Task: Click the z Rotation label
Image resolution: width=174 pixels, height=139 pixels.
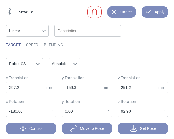Action: point(127,102)
